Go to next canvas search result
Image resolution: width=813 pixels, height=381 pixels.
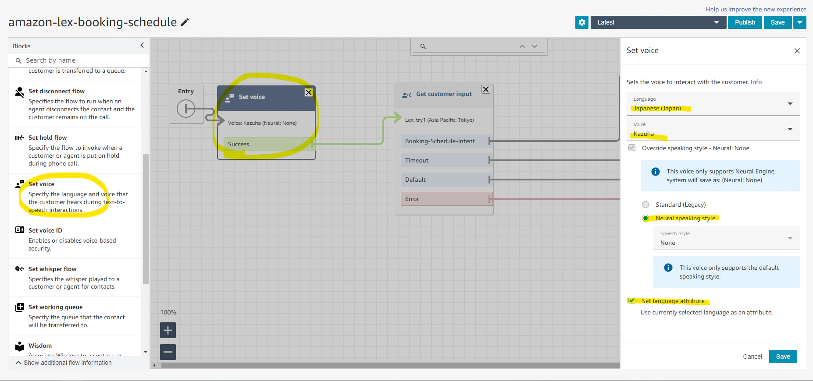535,46
